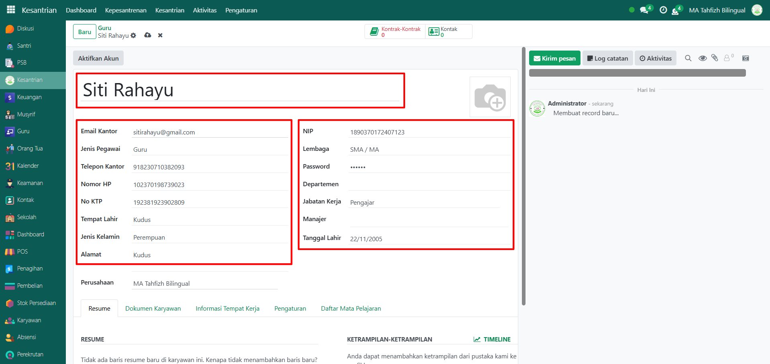Open the Jenis Pegawai dropdown
This screenshot has height=364, width=770.
tap(210, 149)
